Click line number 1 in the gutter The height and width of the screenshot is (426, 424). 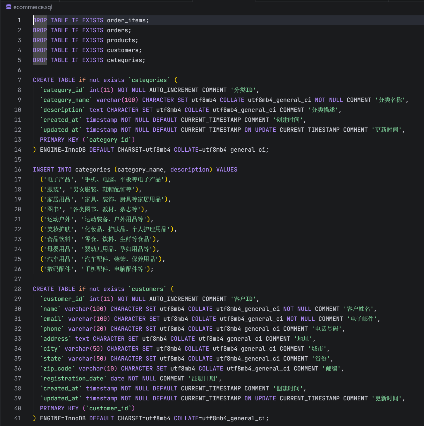[19, 20]
